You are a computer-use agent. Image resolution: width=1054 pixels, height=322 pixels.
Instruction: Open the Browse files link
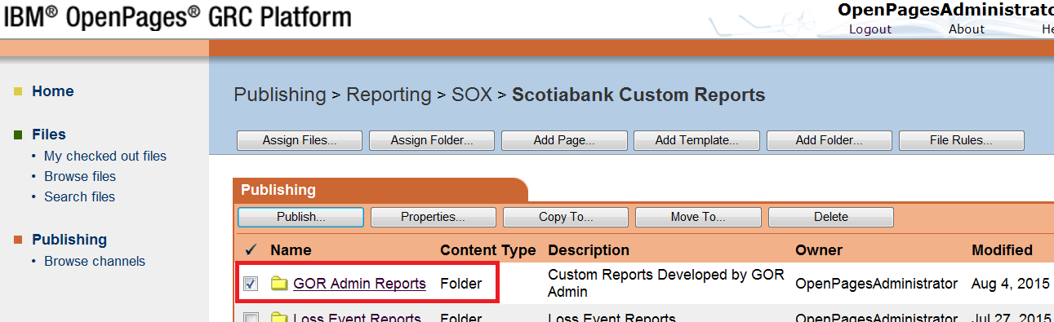(80, 176)
